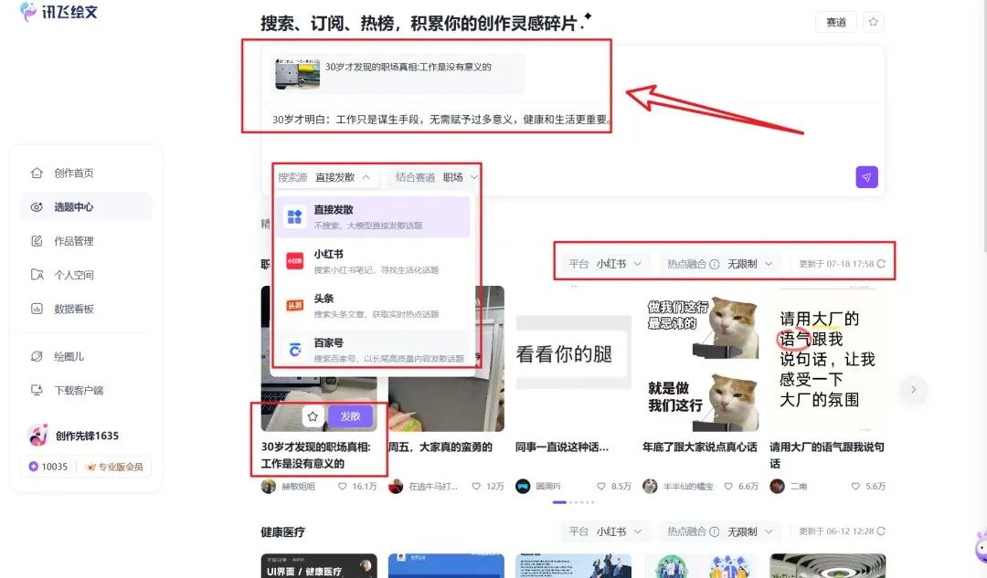The width and height of the screenshot is (987, 578).
Task: Open 作品管理 in sidebar
Action: point(86,241)
